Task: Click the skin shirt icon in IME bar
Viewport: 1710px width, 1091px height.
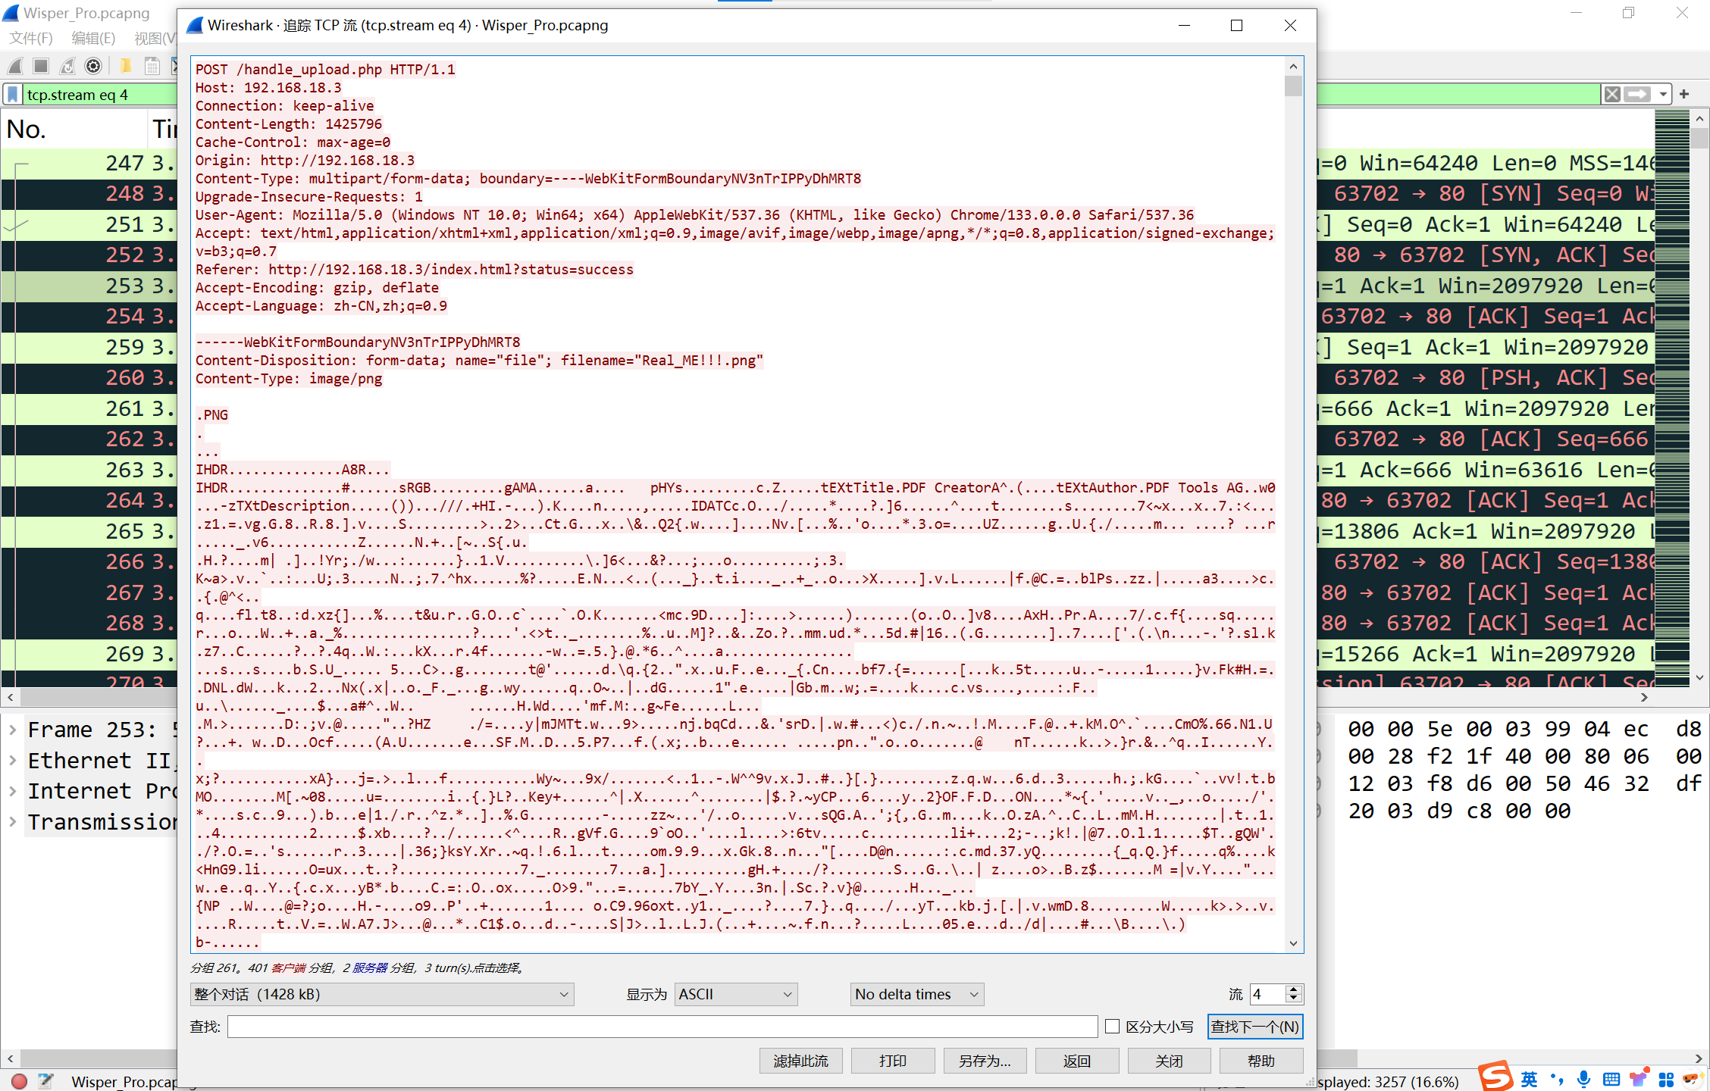Action: pos(1639,1080)
